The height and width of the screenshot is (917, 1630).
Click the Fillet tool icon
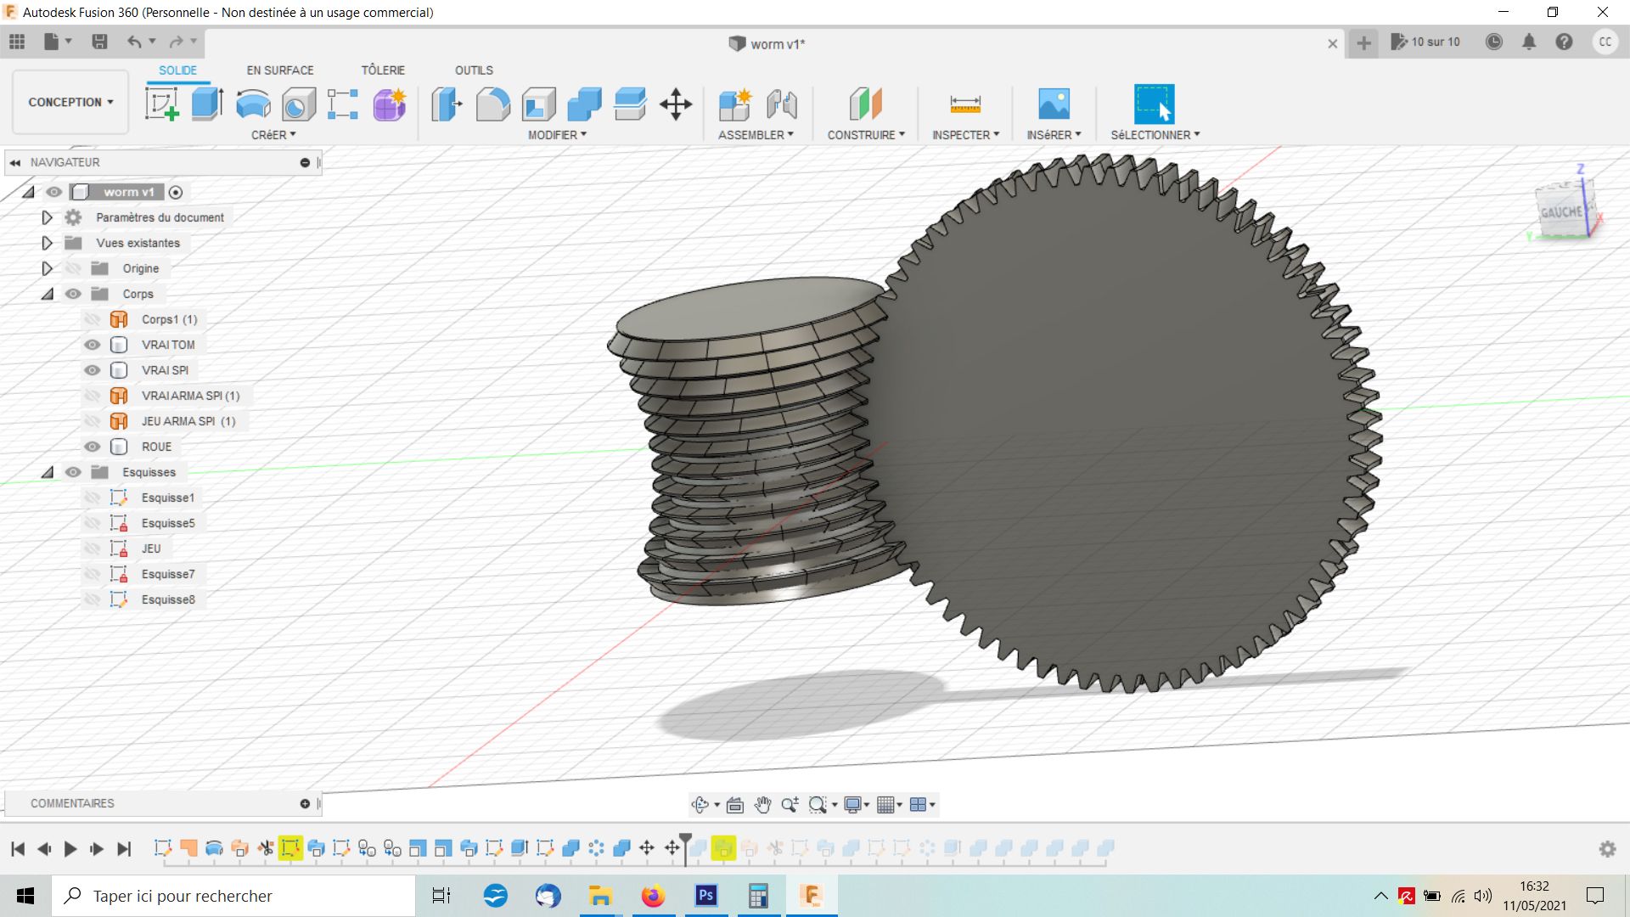[x=492, y=104]
